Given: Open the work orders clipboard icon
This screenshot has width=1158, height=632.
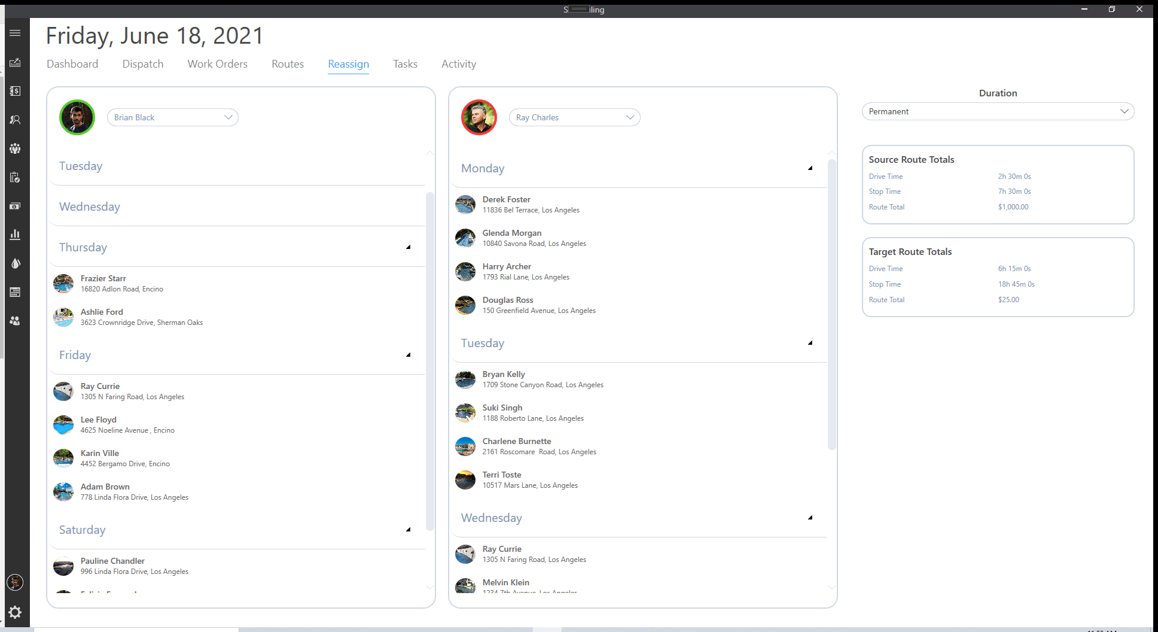Looking at the screenshot, I should tap(16, 177).
